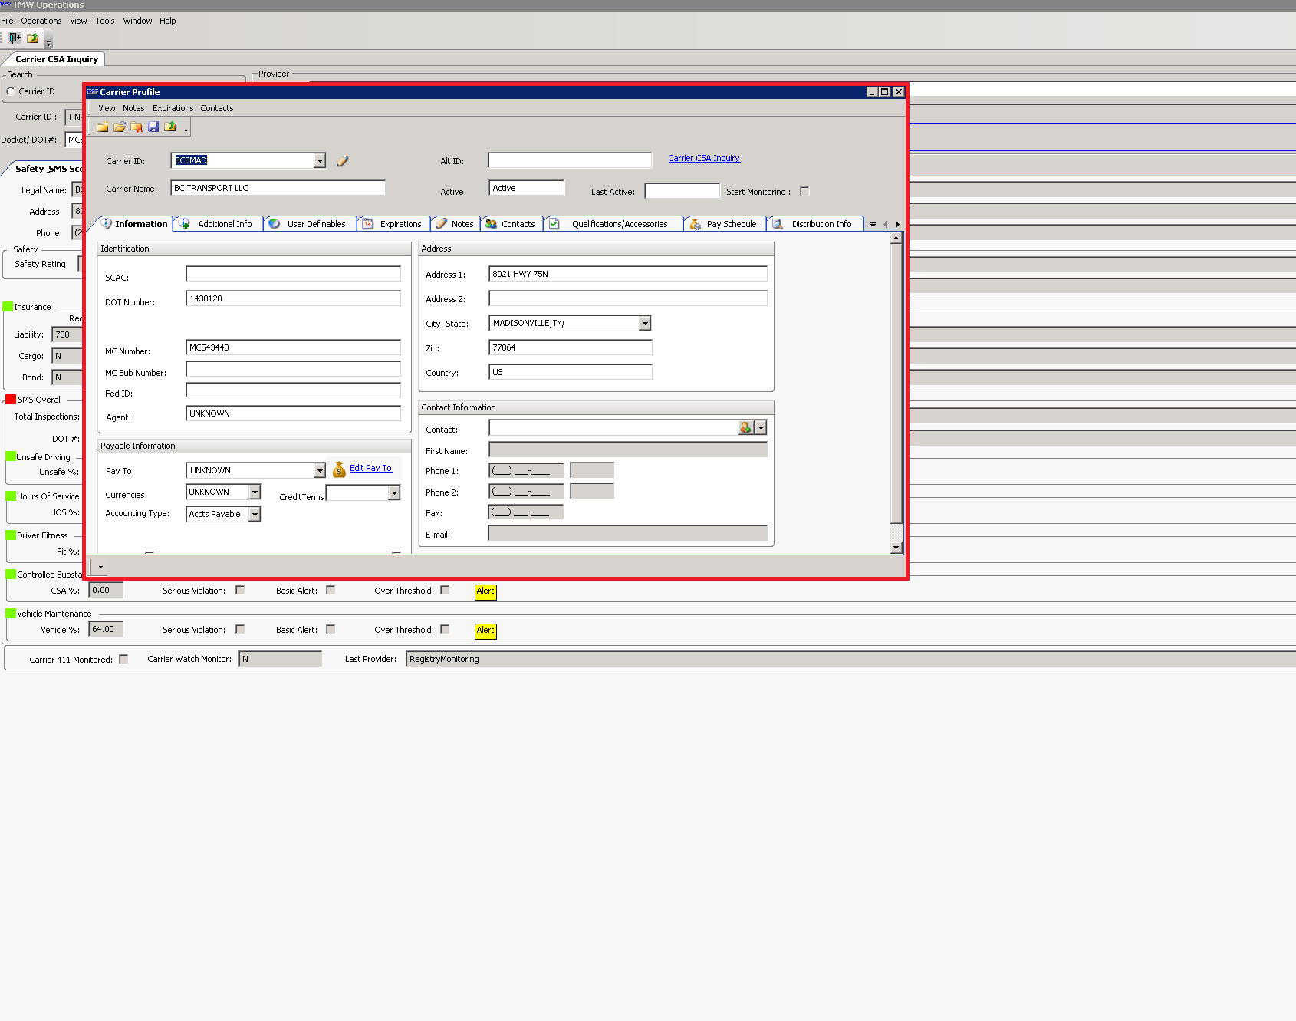This screenshot has width=1296, height=1021.
Task: Click the Edit Pay To link
Action: pyautogui.click(x=370, y=468)
